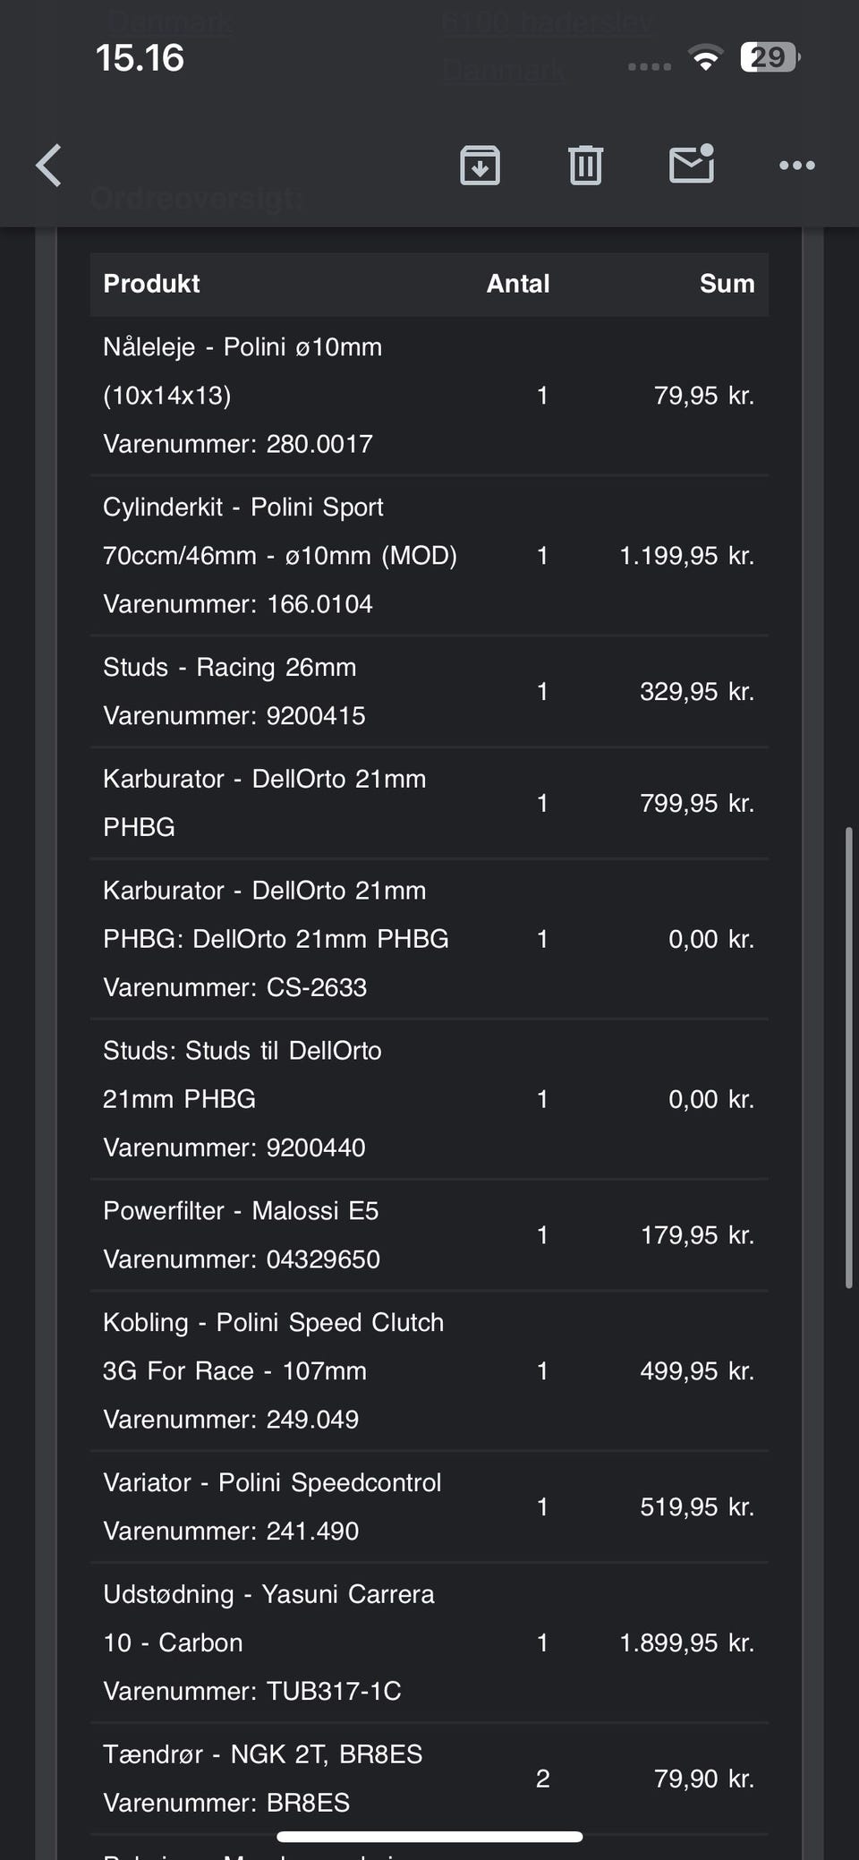This screenshot has height=1860, width=859.
Task: Select the Powerfilter Malossi E5 item
Action: [x=241, y=1211]
